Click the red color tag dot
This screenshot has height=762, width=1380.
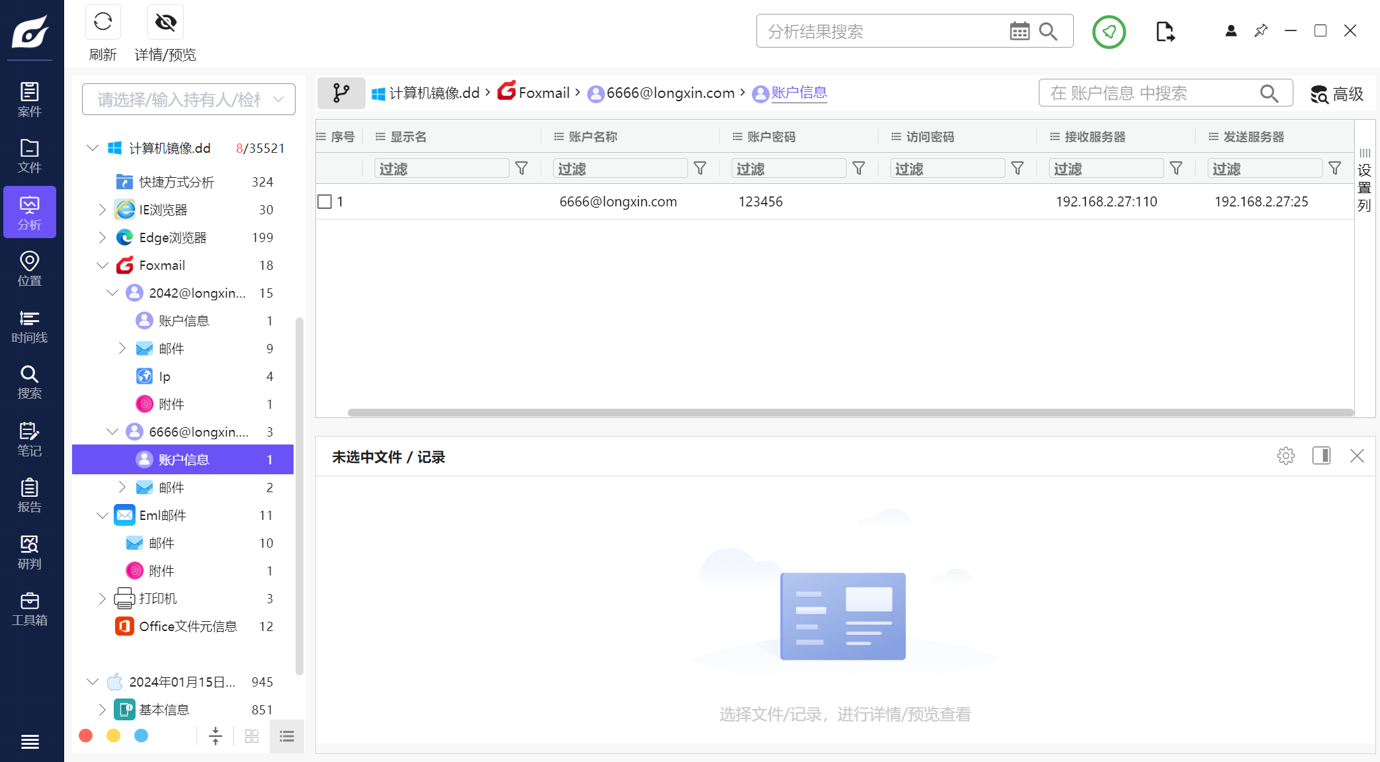point(86,736)
